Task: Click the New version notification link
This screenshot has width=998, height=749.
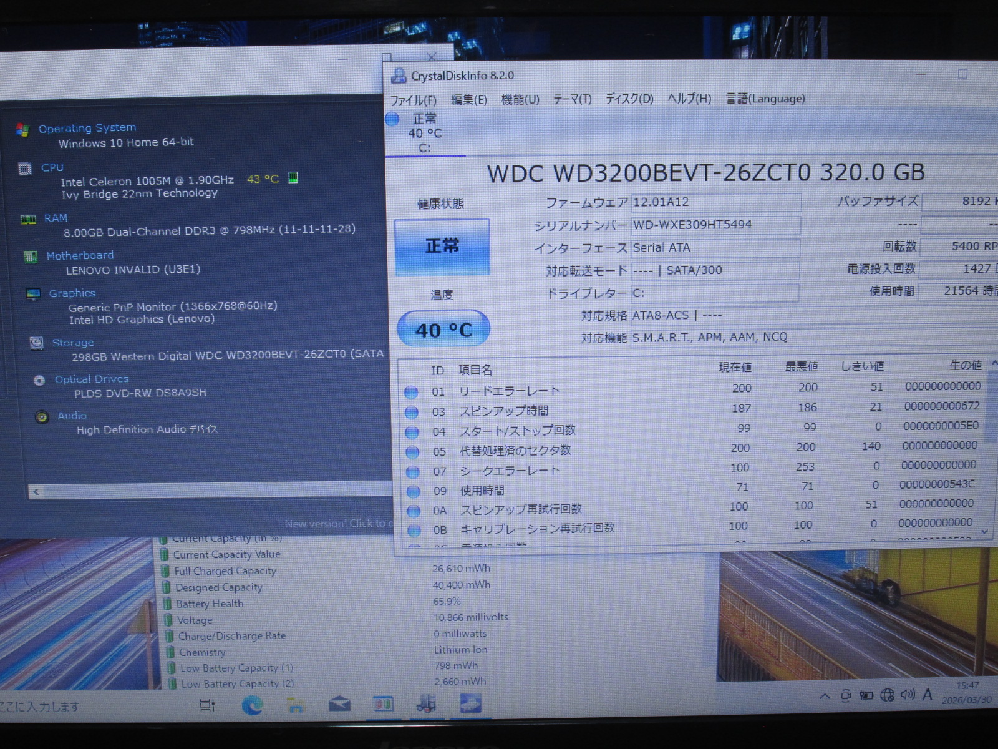Action: pos(337,524)
